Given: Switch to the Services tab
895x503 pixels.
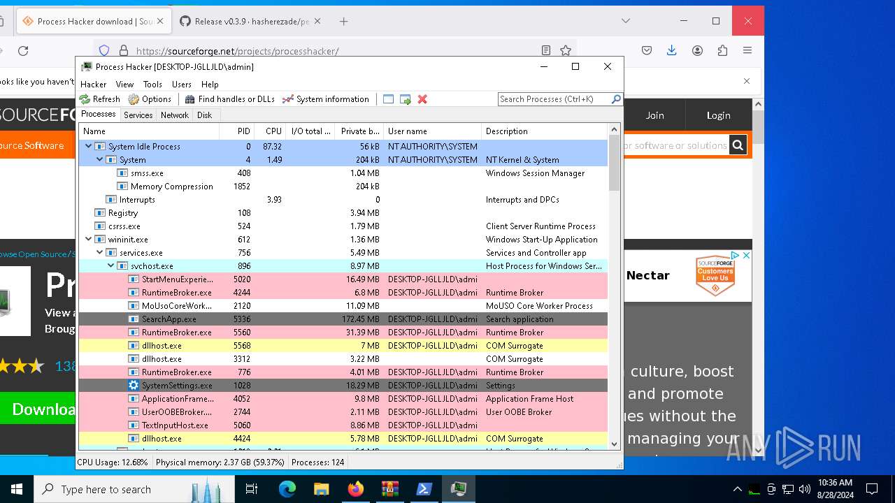Looking at the screenshot, I should click(x=138, y=115).
